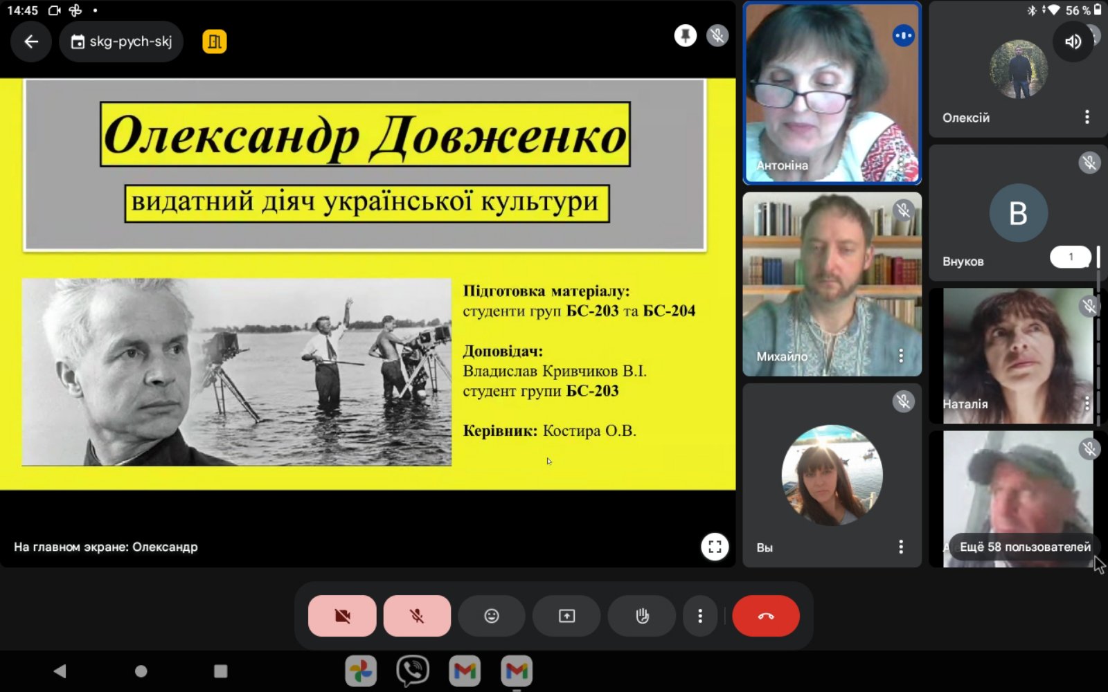The width and height of the screenshot is (1108, 692).
Task: Leave the call with red button
Action: 766,616
